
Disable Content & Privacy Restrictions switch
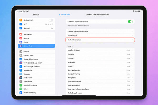[130, 22]
